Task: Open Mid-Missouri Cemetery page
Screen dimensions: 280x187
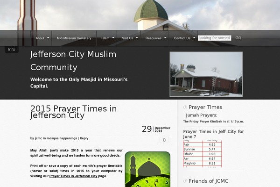Action: click(x=74, y=38)
